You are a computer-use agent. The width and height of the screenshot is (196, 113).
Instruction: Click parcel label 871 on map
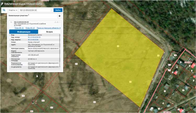pos(52,107)
